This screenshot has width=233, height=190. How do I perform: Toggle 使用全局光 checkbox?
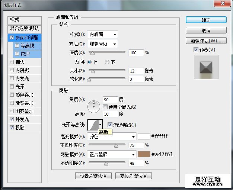[x=105, y=107]
